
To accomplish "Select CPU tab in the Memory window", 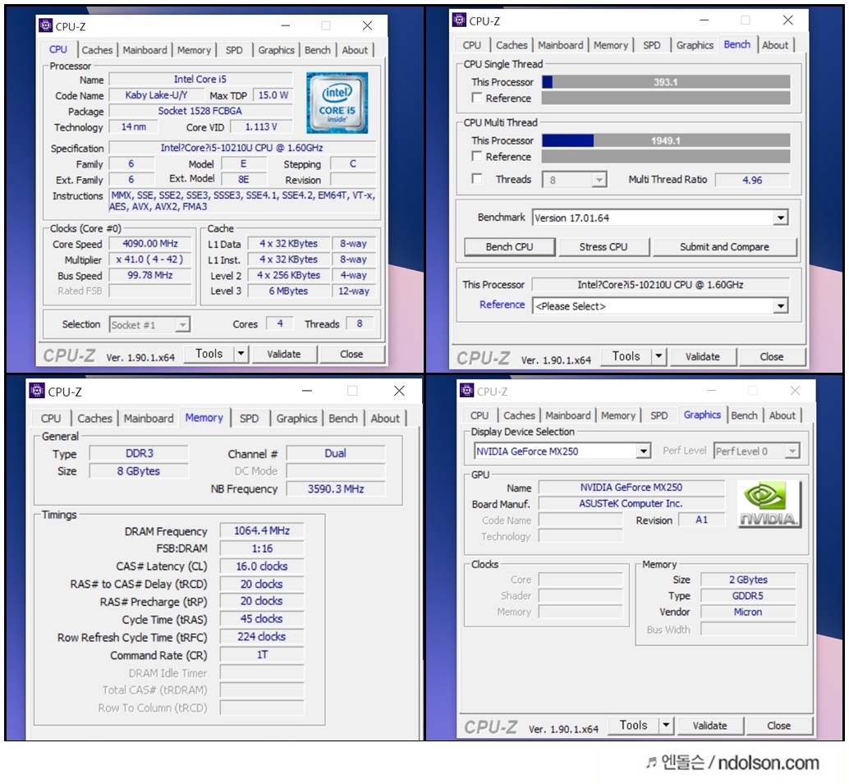I will click(x=51, y=419).
